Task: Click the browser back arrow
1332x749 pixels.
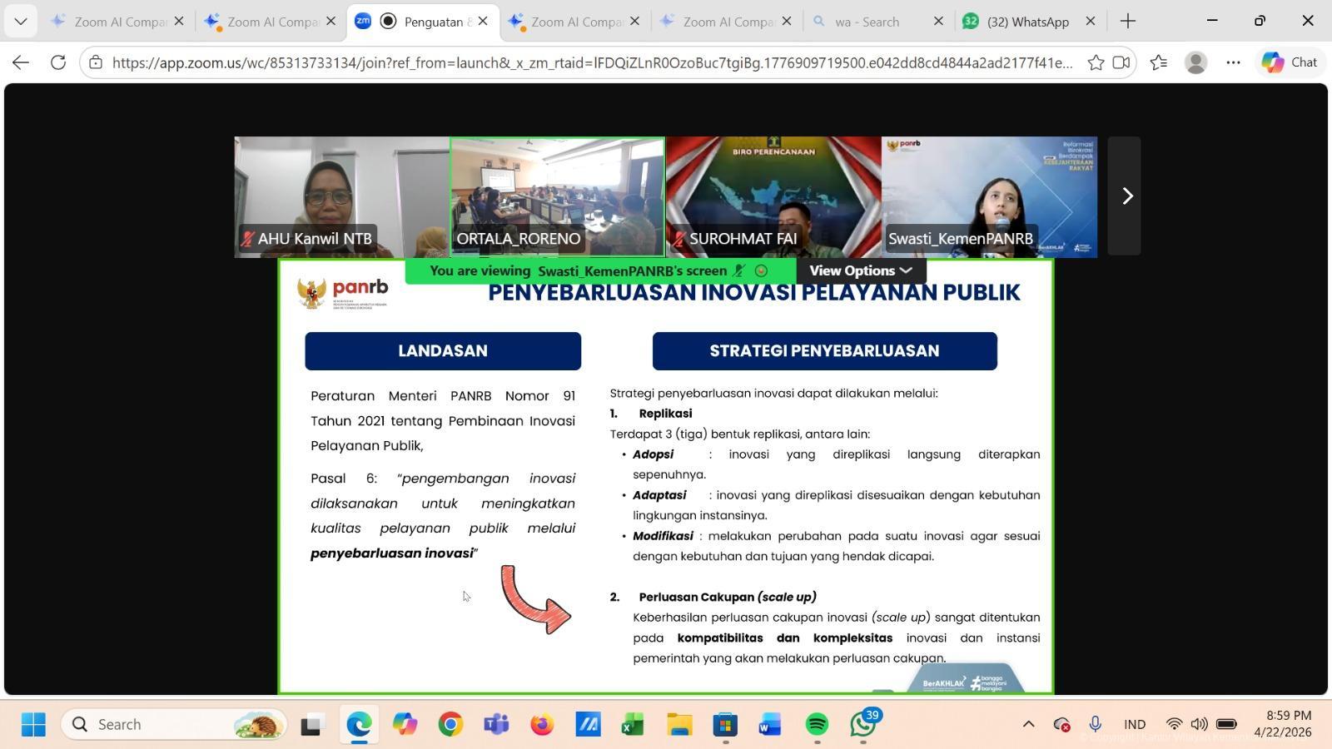Action: point(21,62)
